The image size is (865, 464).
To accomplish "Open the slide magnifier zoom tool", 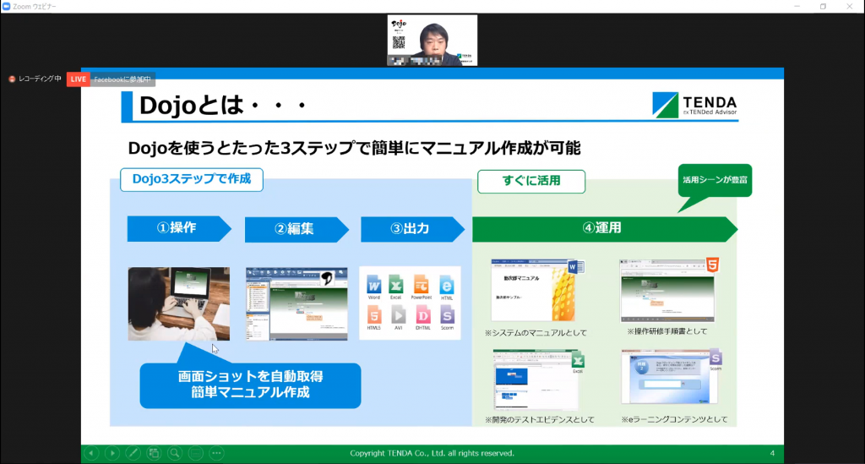I will [x=175, y=453].
